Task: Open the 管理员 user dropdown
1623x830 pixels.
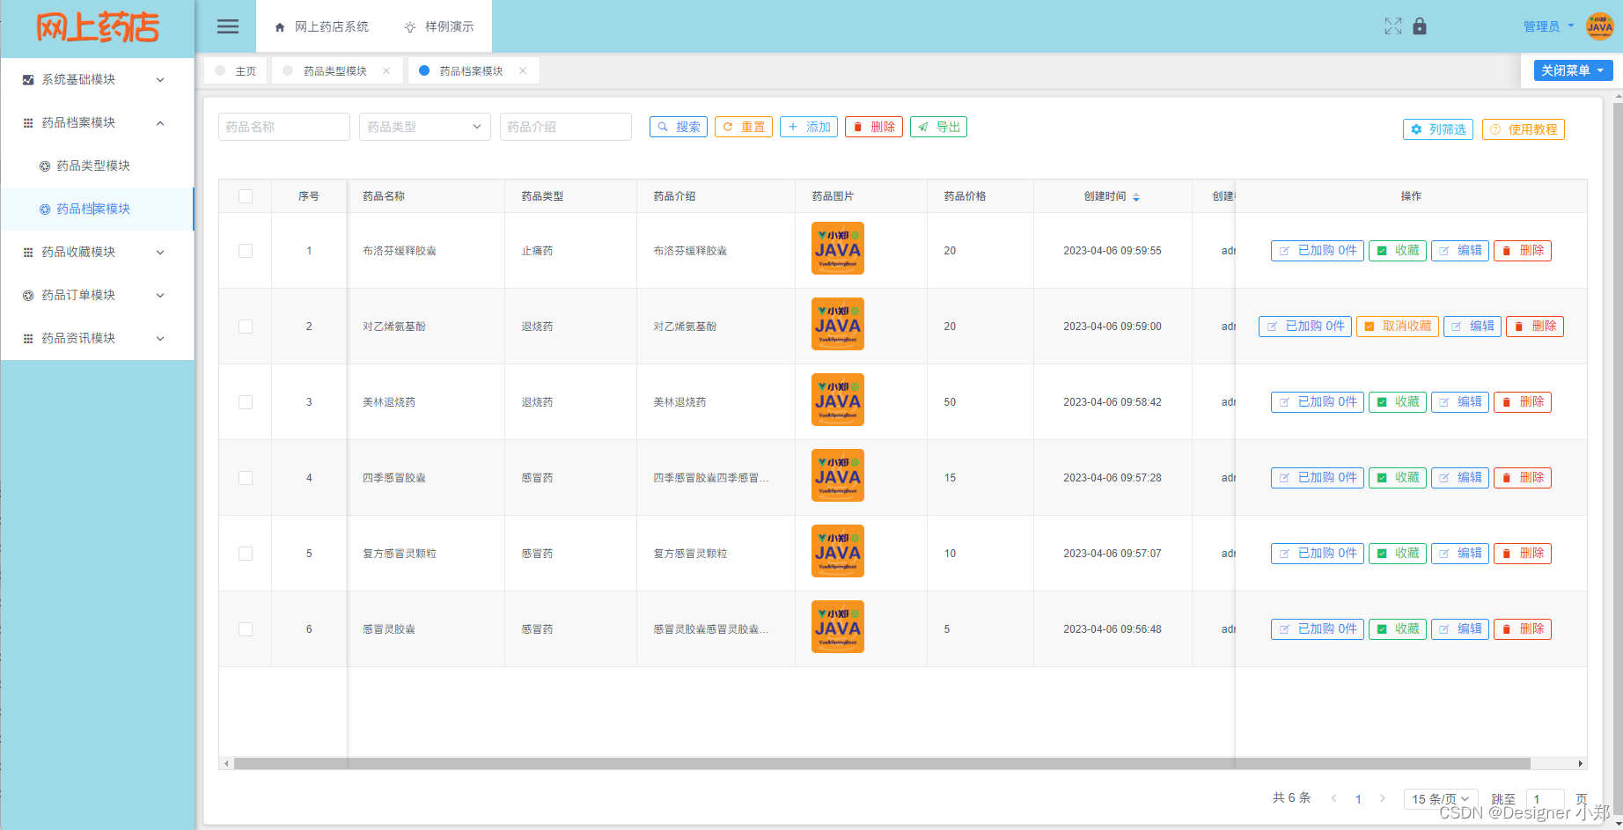Action: point(1549,26)
